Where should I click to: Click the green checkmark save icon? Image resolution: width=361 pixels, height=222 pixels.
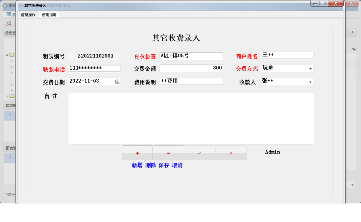coord(200,152)
